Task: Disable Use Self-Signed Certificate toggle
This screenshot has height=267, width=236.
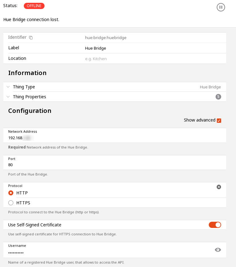Action: click(x=215, y=225)
